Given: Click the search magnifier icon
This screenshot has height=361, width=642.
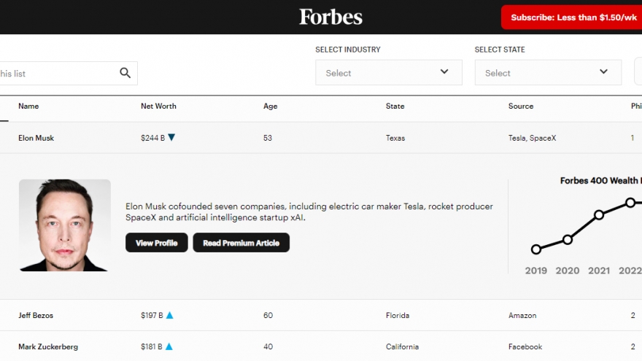Looking at the screenshot, I should [125, 73].
